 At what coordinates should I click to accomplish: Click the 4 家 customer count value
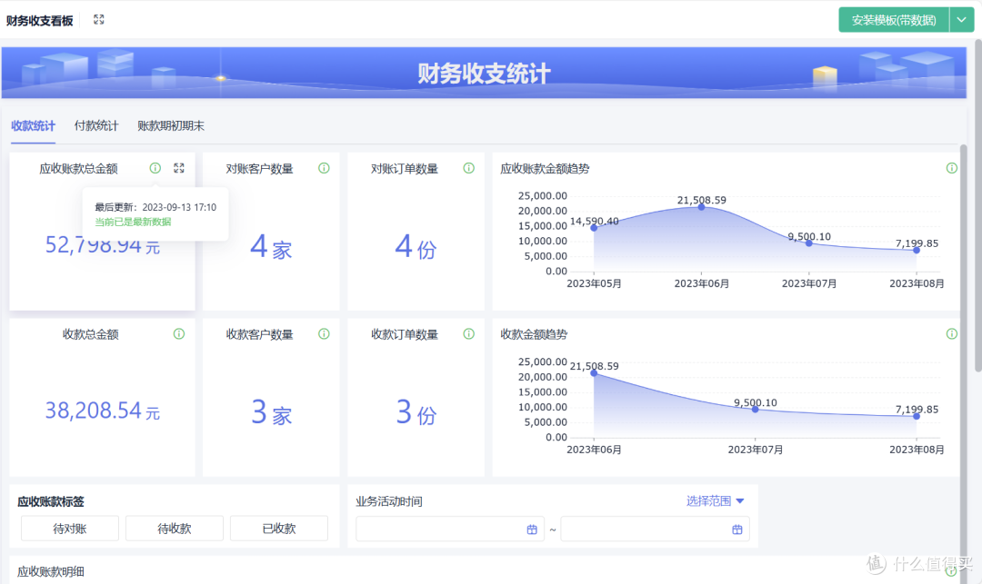pyautogui.click(x=271, y=247)
